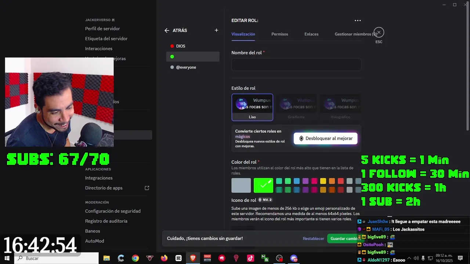
Task: Add a new role with plus icon
Action: (216, 30)
